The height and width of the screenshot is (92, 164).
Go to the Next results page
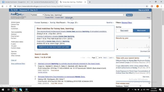105,57
